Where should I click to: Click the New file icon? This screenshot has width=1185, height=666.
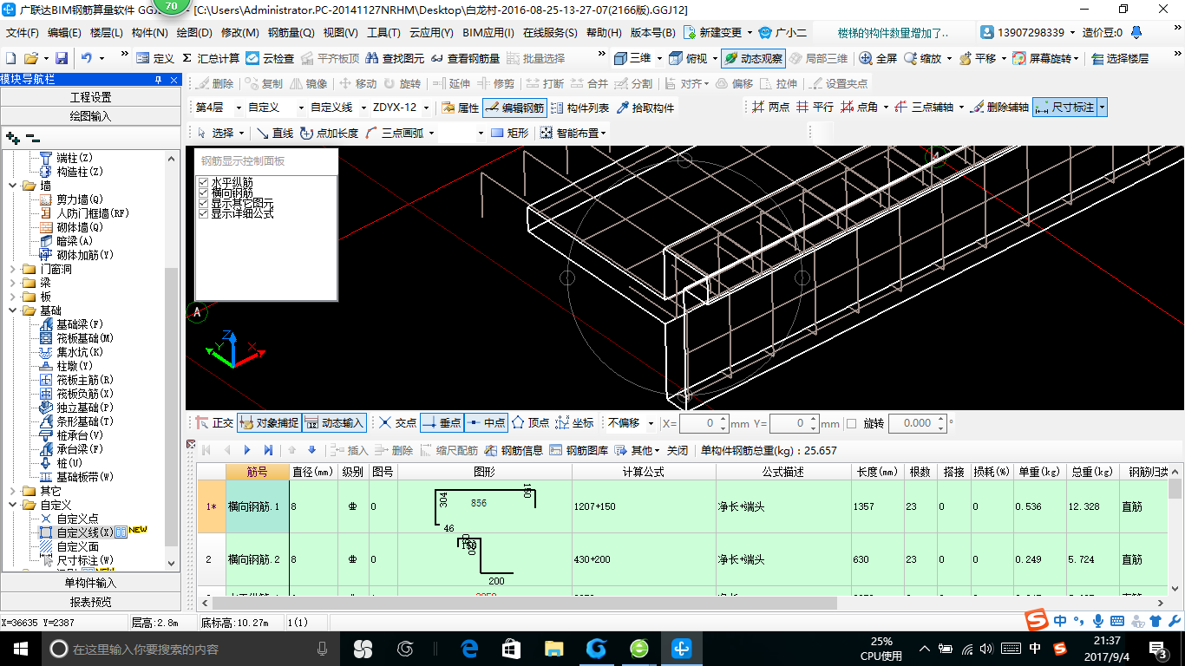pos(10,58)
